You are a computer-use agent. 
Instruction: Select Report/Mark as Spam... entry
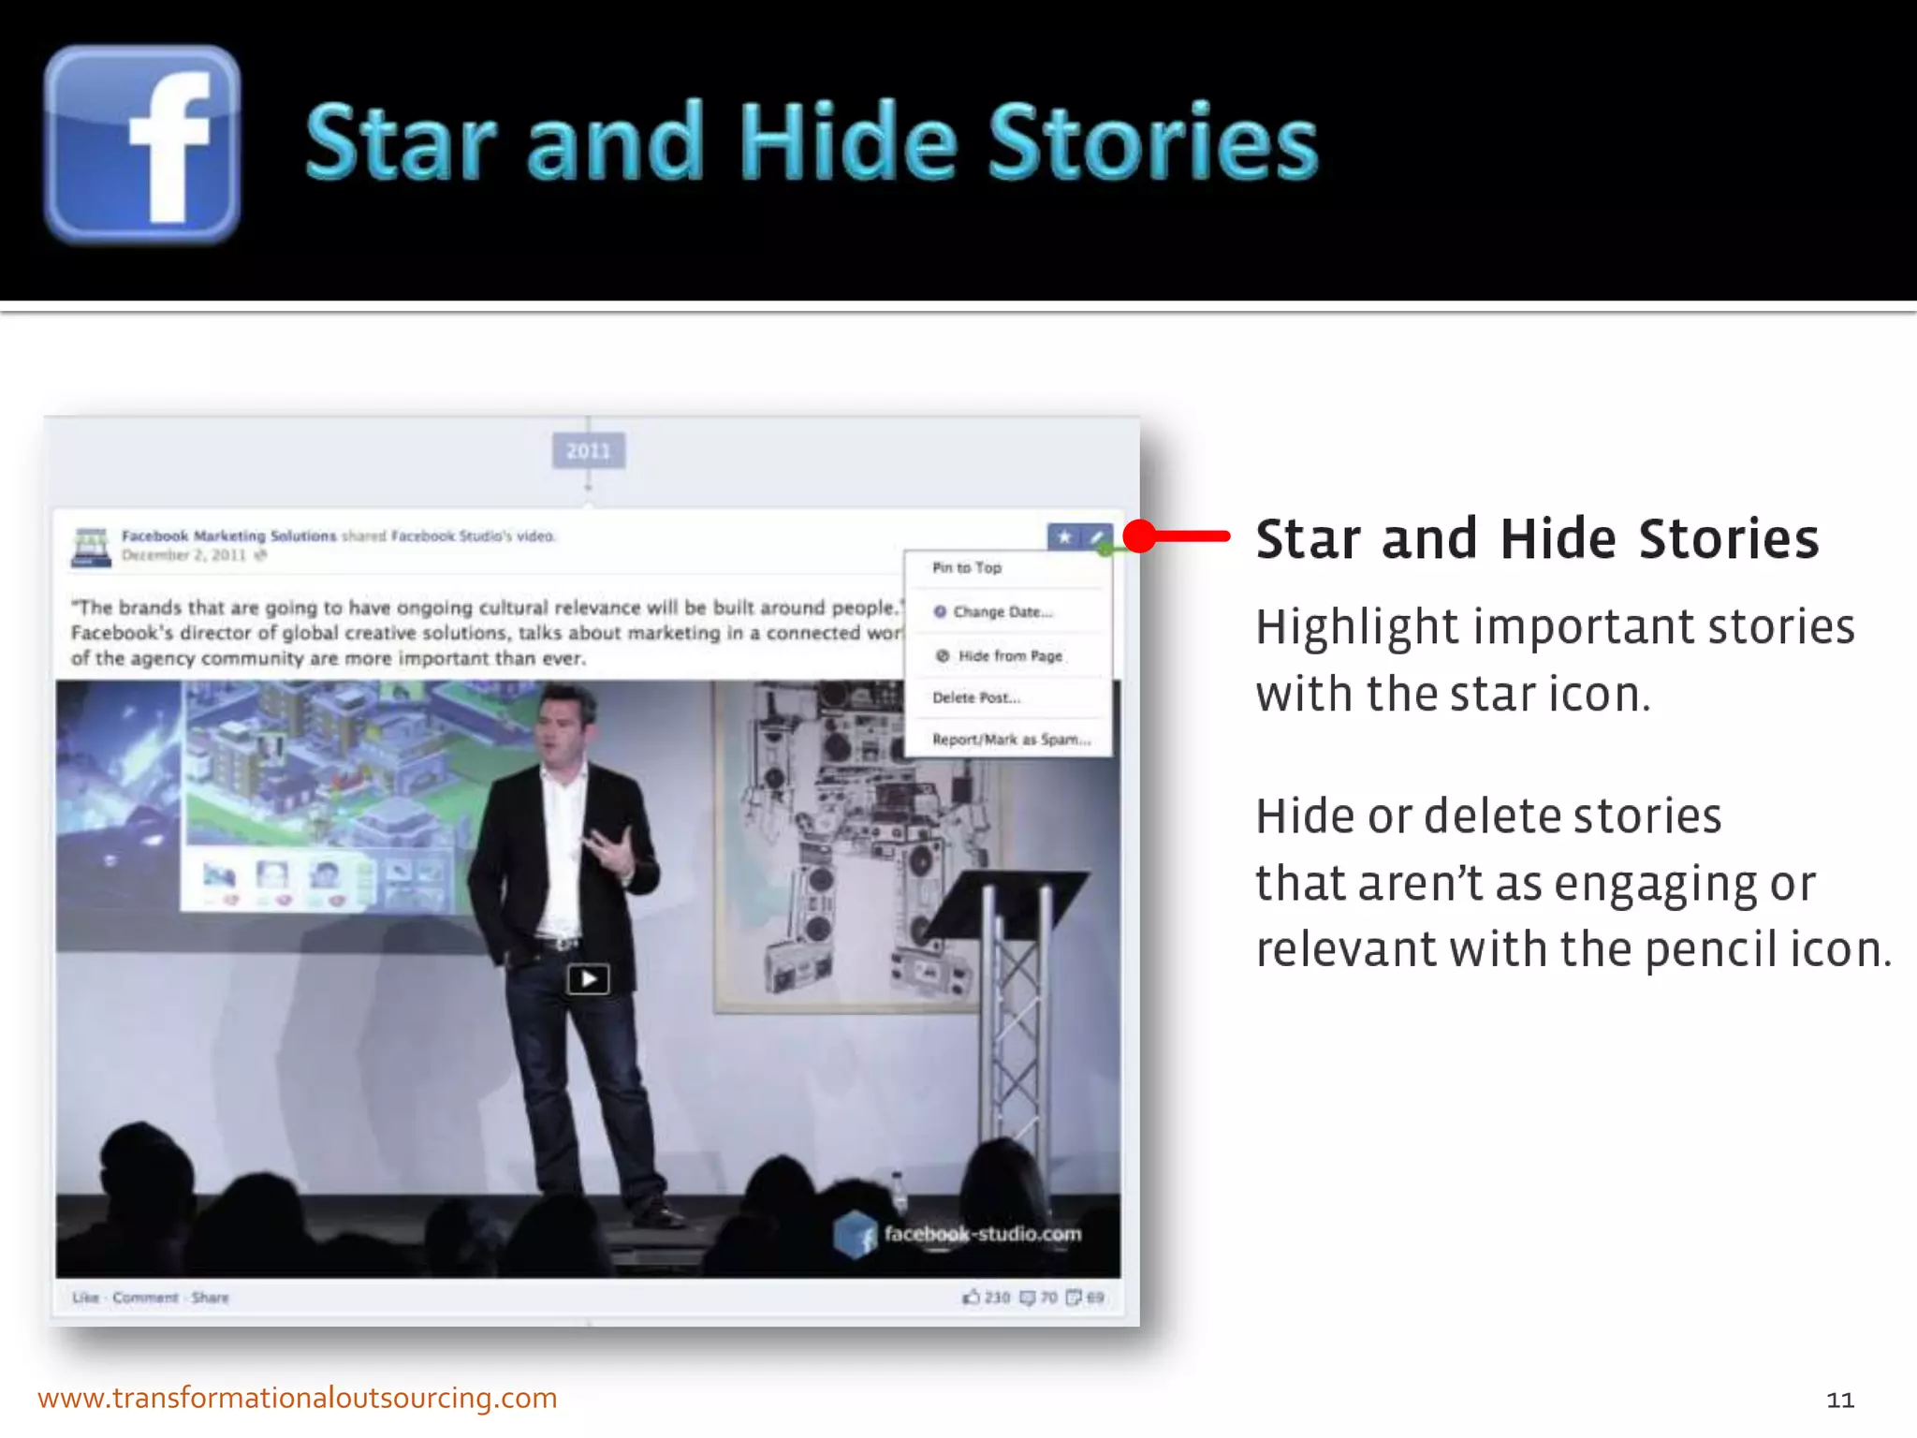(x=1011, y=740)
